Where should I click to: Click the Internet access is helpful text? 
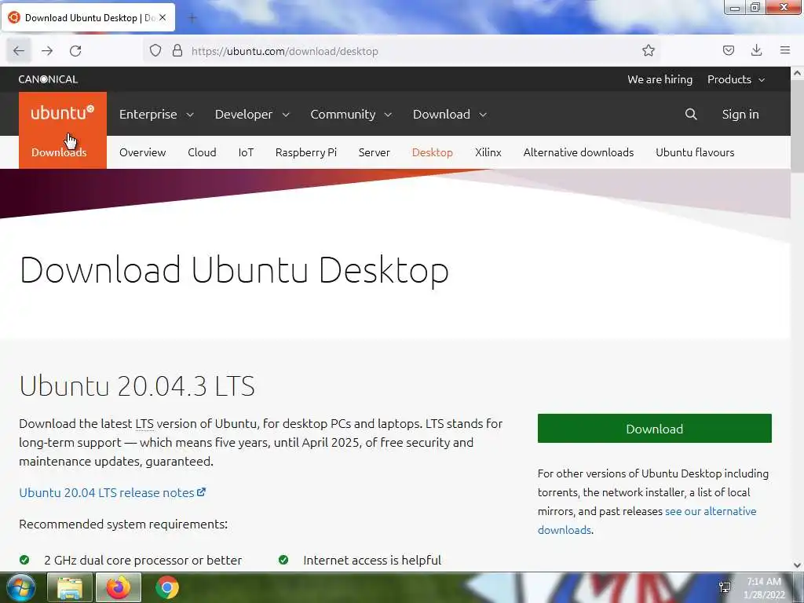[x=372, y=561]
